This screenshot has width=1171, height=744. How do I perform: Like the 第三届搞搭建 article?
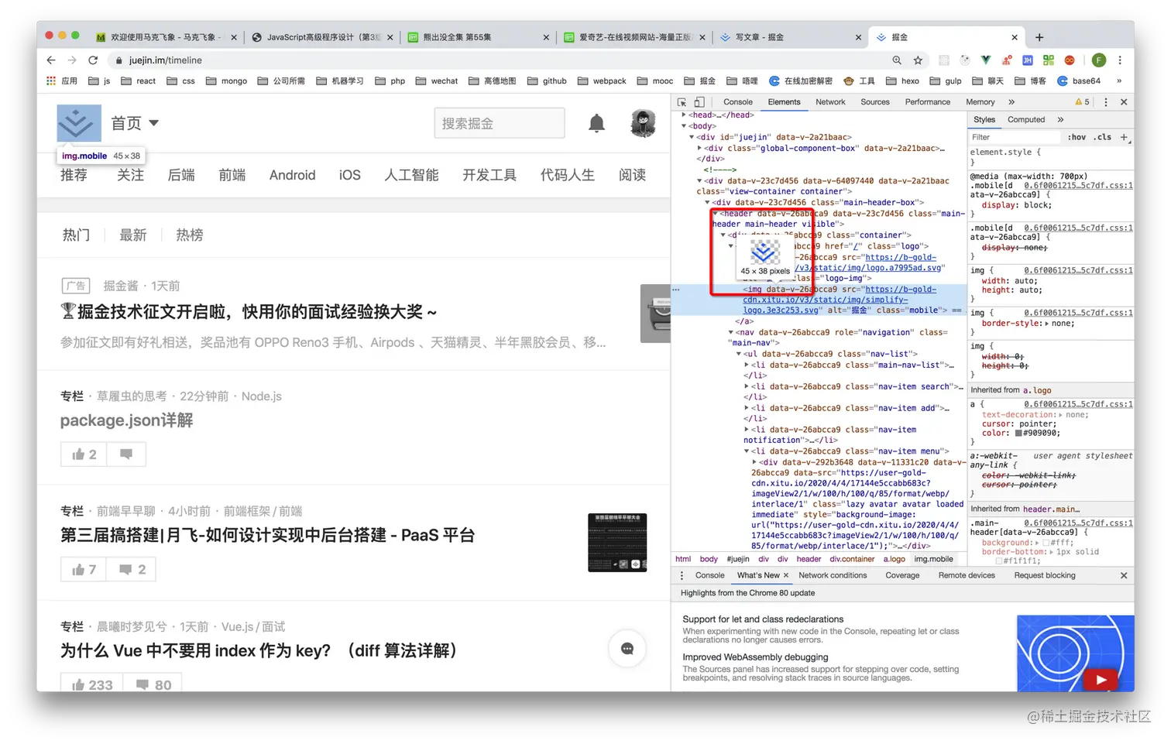[x=84, y=570]
